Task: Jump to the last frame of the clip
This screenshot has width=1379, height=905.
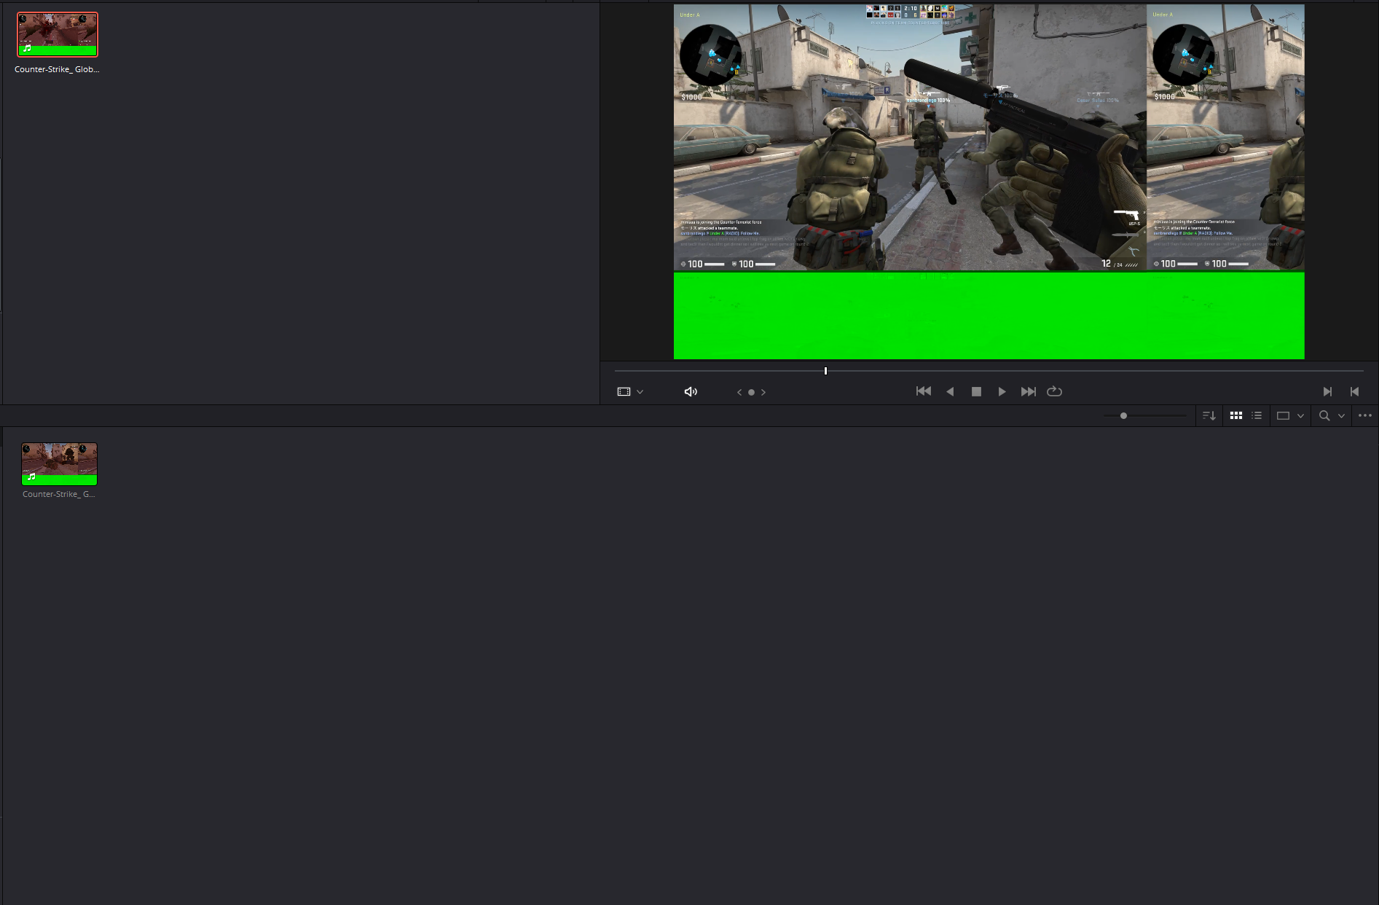Action: [x=1028, y=392]
